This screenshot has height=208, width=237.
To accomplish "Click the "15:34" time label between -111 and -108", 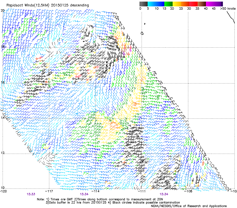I will click(x=164, y=194).
